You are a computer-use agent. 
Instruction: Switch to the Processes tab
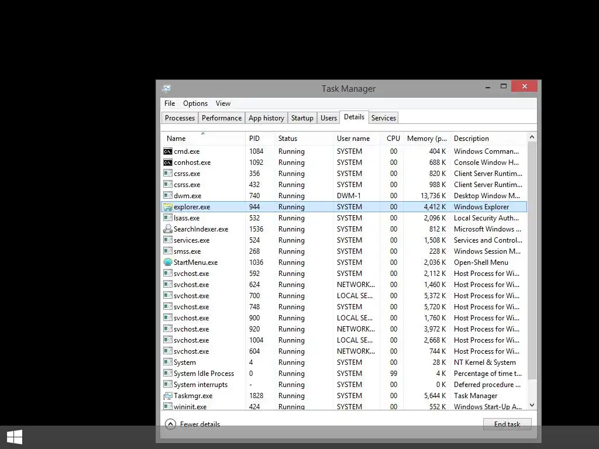tap(180, 118)
